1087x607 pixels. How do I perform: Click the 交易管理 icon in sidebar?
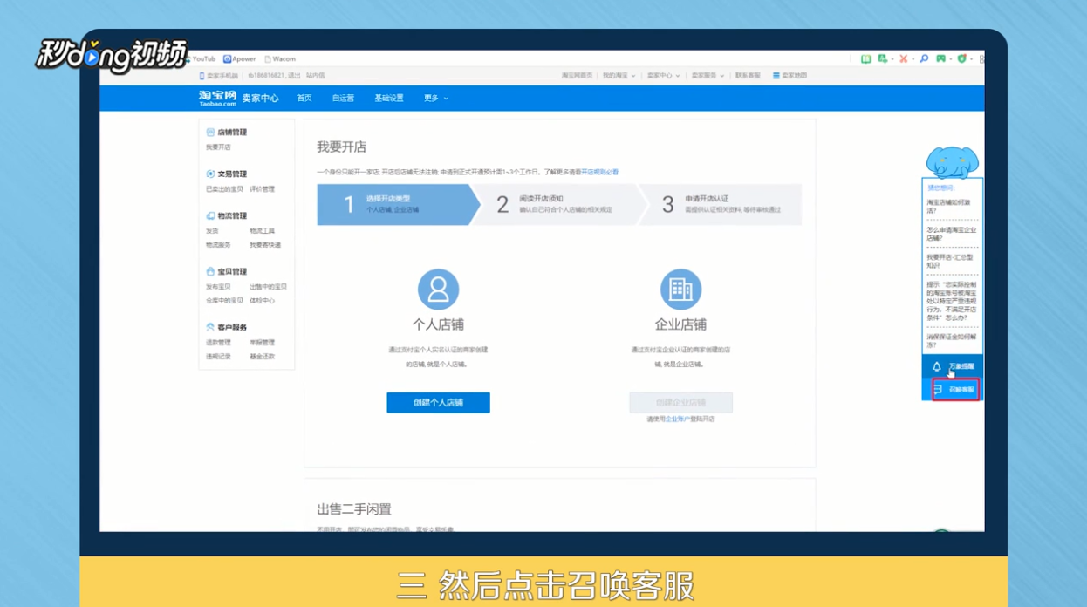[210, 174]
